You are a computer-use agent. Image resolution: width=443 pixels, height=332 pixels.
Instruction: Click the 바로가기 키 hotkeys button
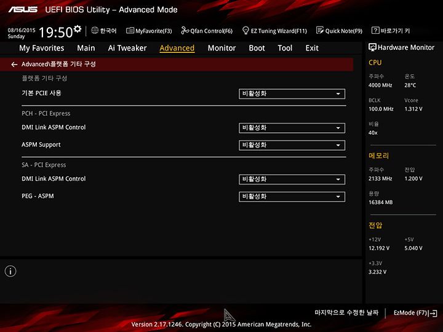click(391, 31)
